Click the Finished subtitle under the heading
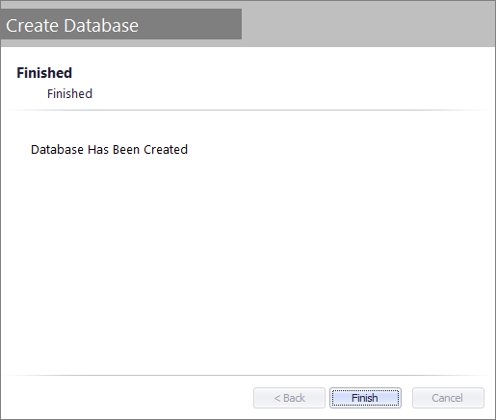The width and height of the screenshot is (496, 420). point(69,93)
